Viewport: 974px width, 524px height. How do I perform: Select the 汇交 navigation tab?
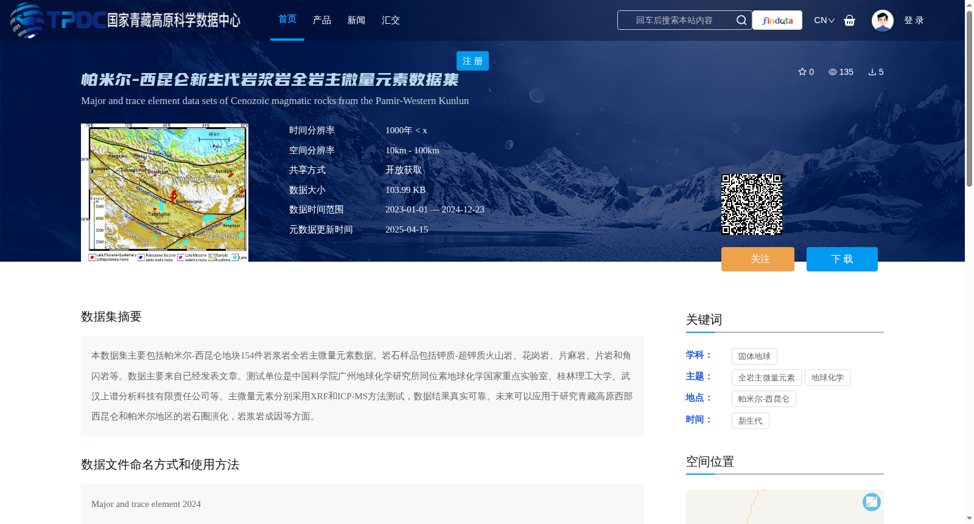coord(391,20)
